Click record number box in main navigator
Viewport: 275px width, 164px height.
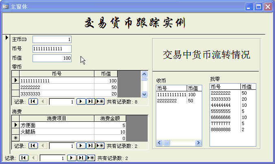(52, 158)
